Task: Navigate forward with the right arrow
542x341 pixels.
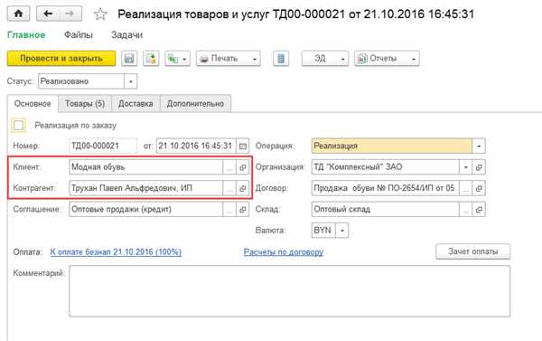Action: [70, 14]
